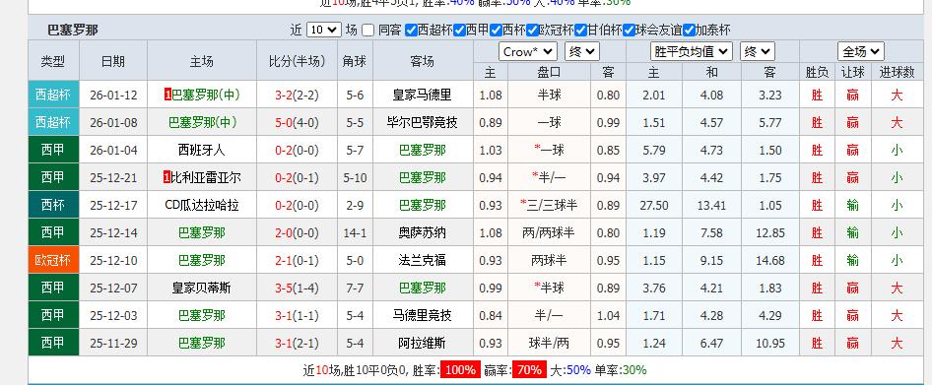Click 西超杯 badge on 26-01-12 row
This screenshot has width=932, height=385.
pyautogui.click(x=53, y=96)
